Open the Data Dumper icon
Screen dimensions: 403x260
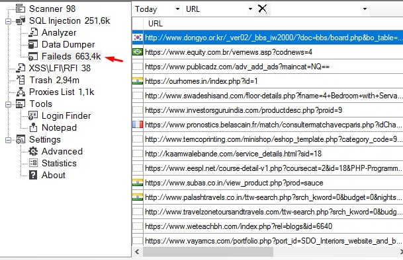point(33,44)
